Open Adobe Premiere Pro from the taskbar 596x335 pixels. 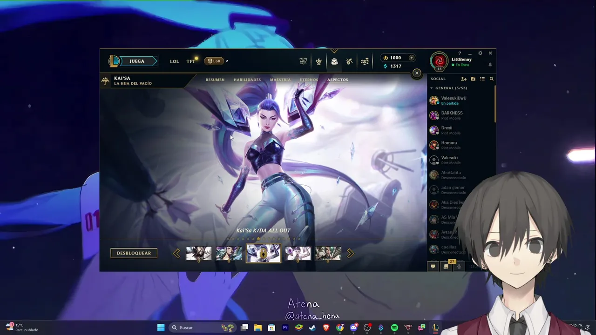[285, 328]
